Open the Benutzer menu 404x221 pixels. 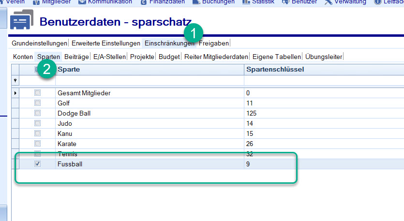304,2
